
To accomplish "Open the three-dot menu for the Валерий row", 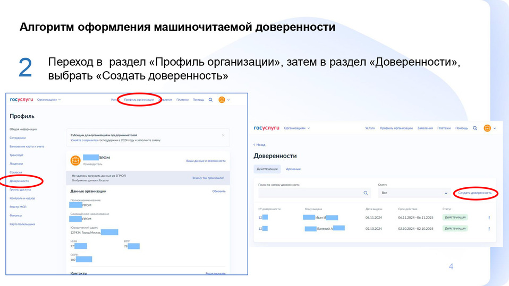I will pos(489,229).
